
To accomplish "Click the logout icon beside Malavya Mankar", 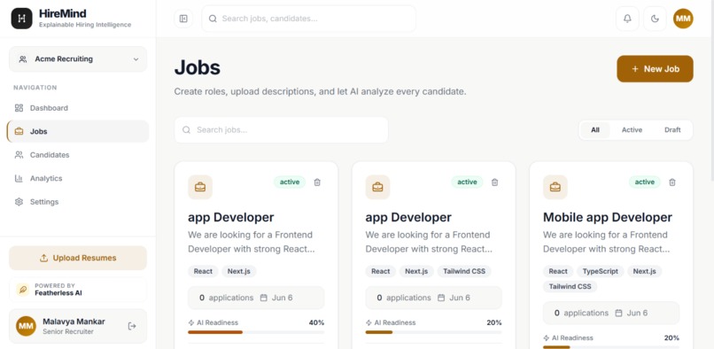I will (132, 326).
